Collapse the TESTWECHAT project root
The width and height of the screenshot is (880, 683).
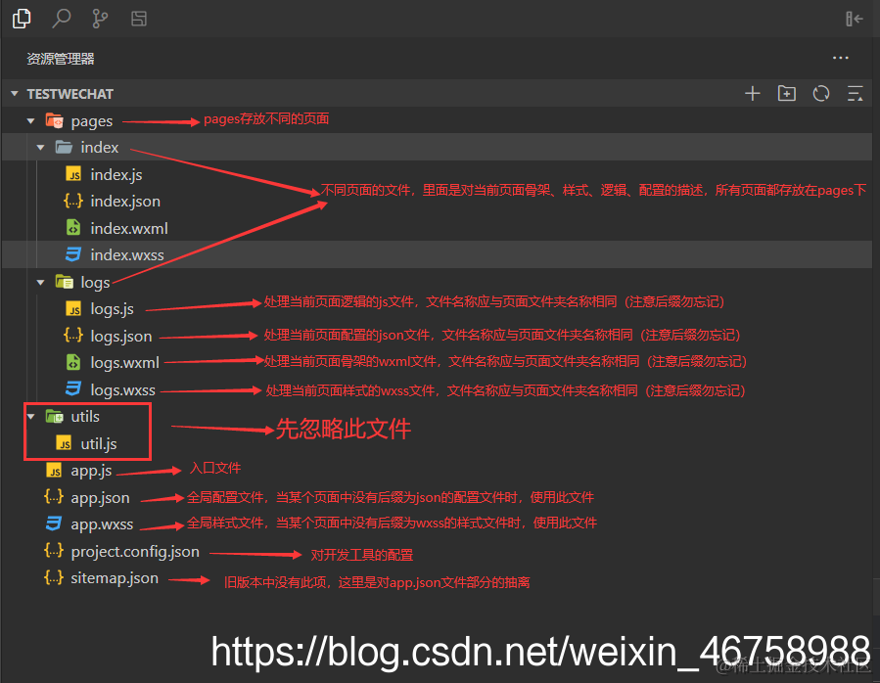(14, 93)
